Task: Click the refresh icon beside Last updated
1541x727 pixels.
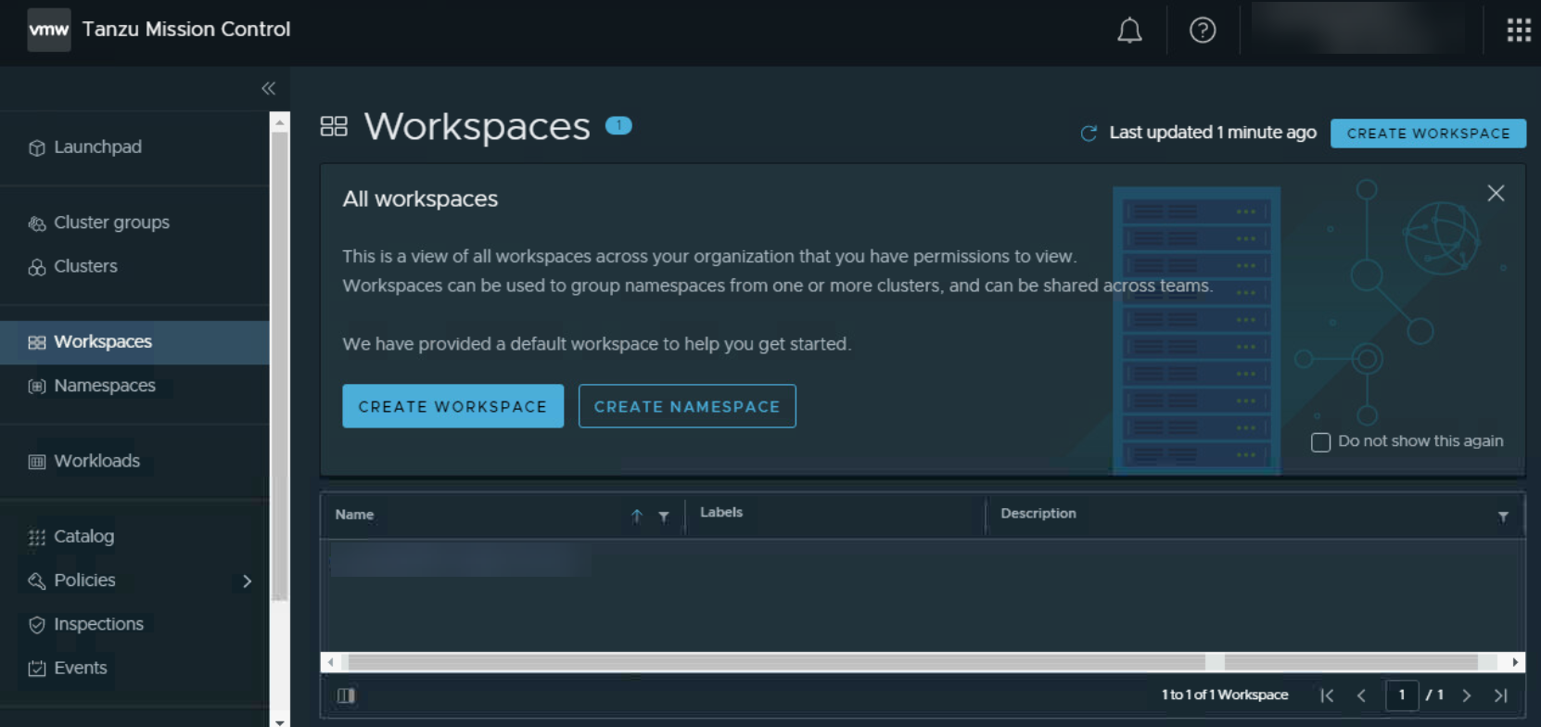Action: 1089,134
